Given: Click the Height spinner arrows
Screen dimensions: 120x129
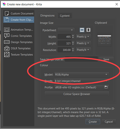Looking at the screenshot, I should click(x=73, y=43).
